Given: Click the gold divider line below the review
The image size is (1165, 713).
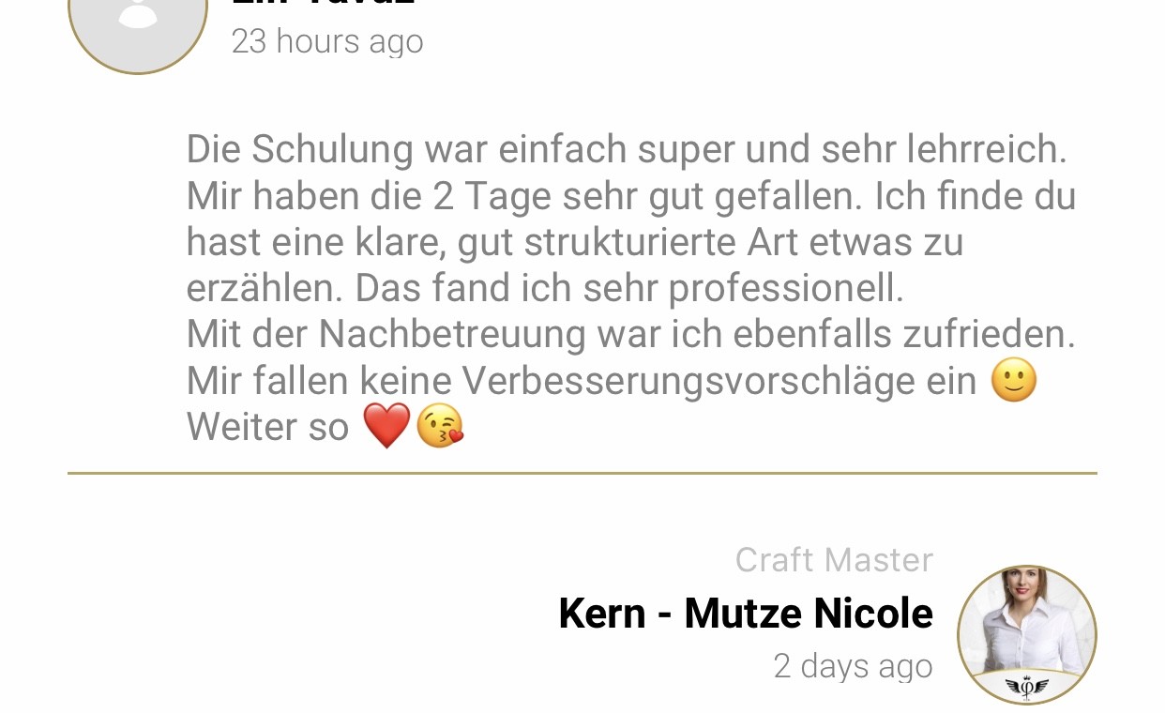Looking at the screenshot, I should (582, 473).
